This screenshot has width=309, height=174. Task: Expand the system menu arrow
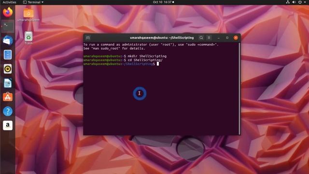[x=305, y=2]
